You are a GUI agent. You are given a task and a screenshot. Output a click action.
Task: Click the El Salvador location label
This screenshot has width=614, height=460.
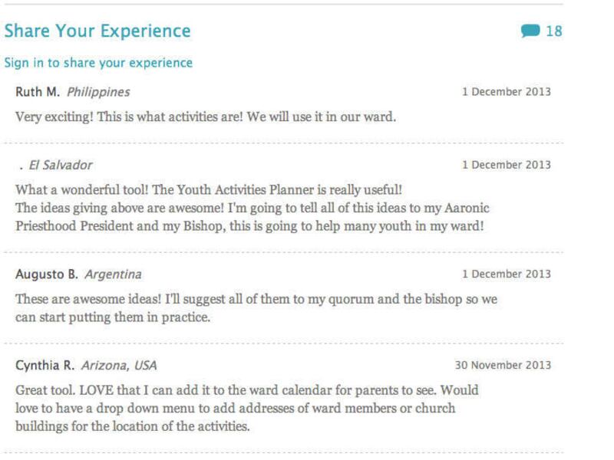61,165
